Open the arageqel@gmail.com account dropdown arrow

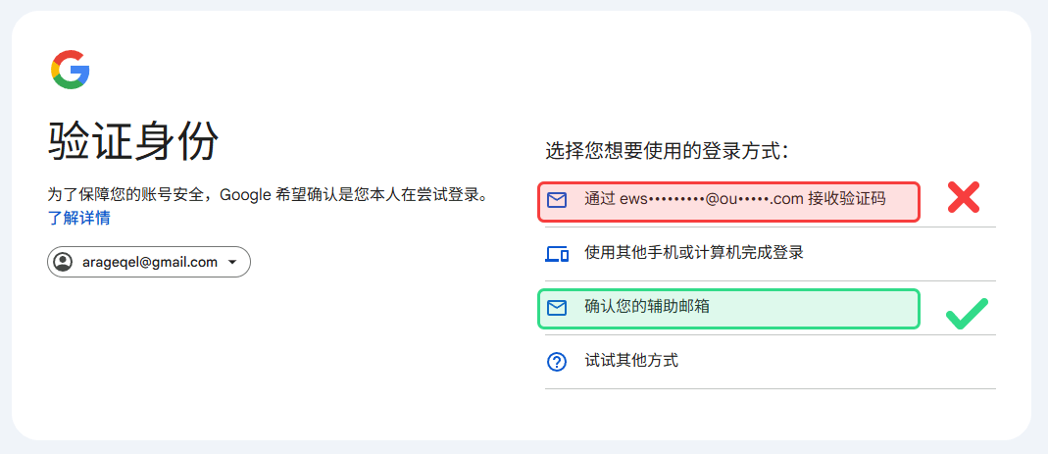click(x=232, y=263)
